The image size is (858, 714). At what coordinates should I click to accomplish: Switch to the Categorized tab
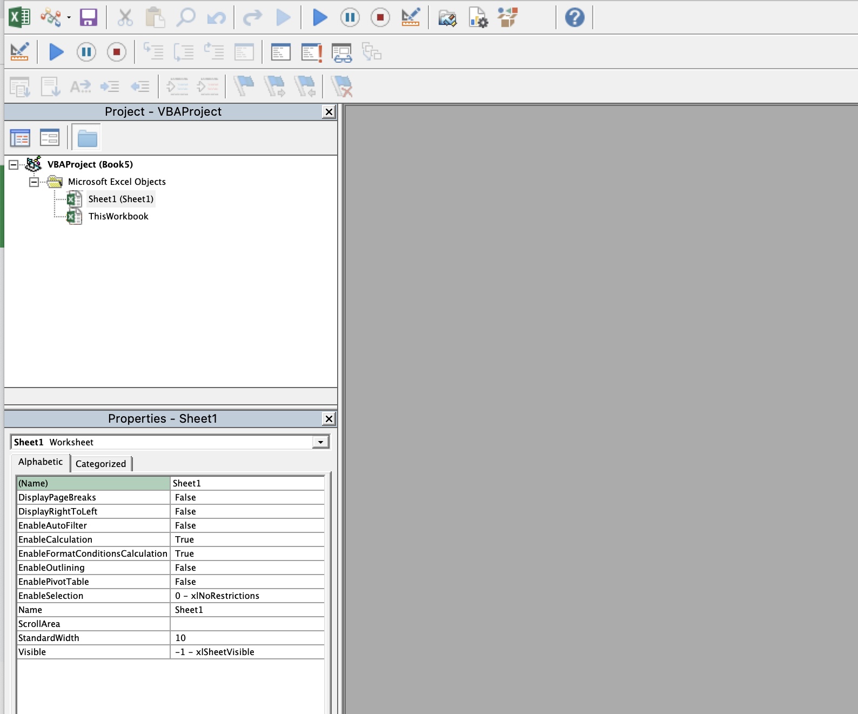tap(101, 464)
